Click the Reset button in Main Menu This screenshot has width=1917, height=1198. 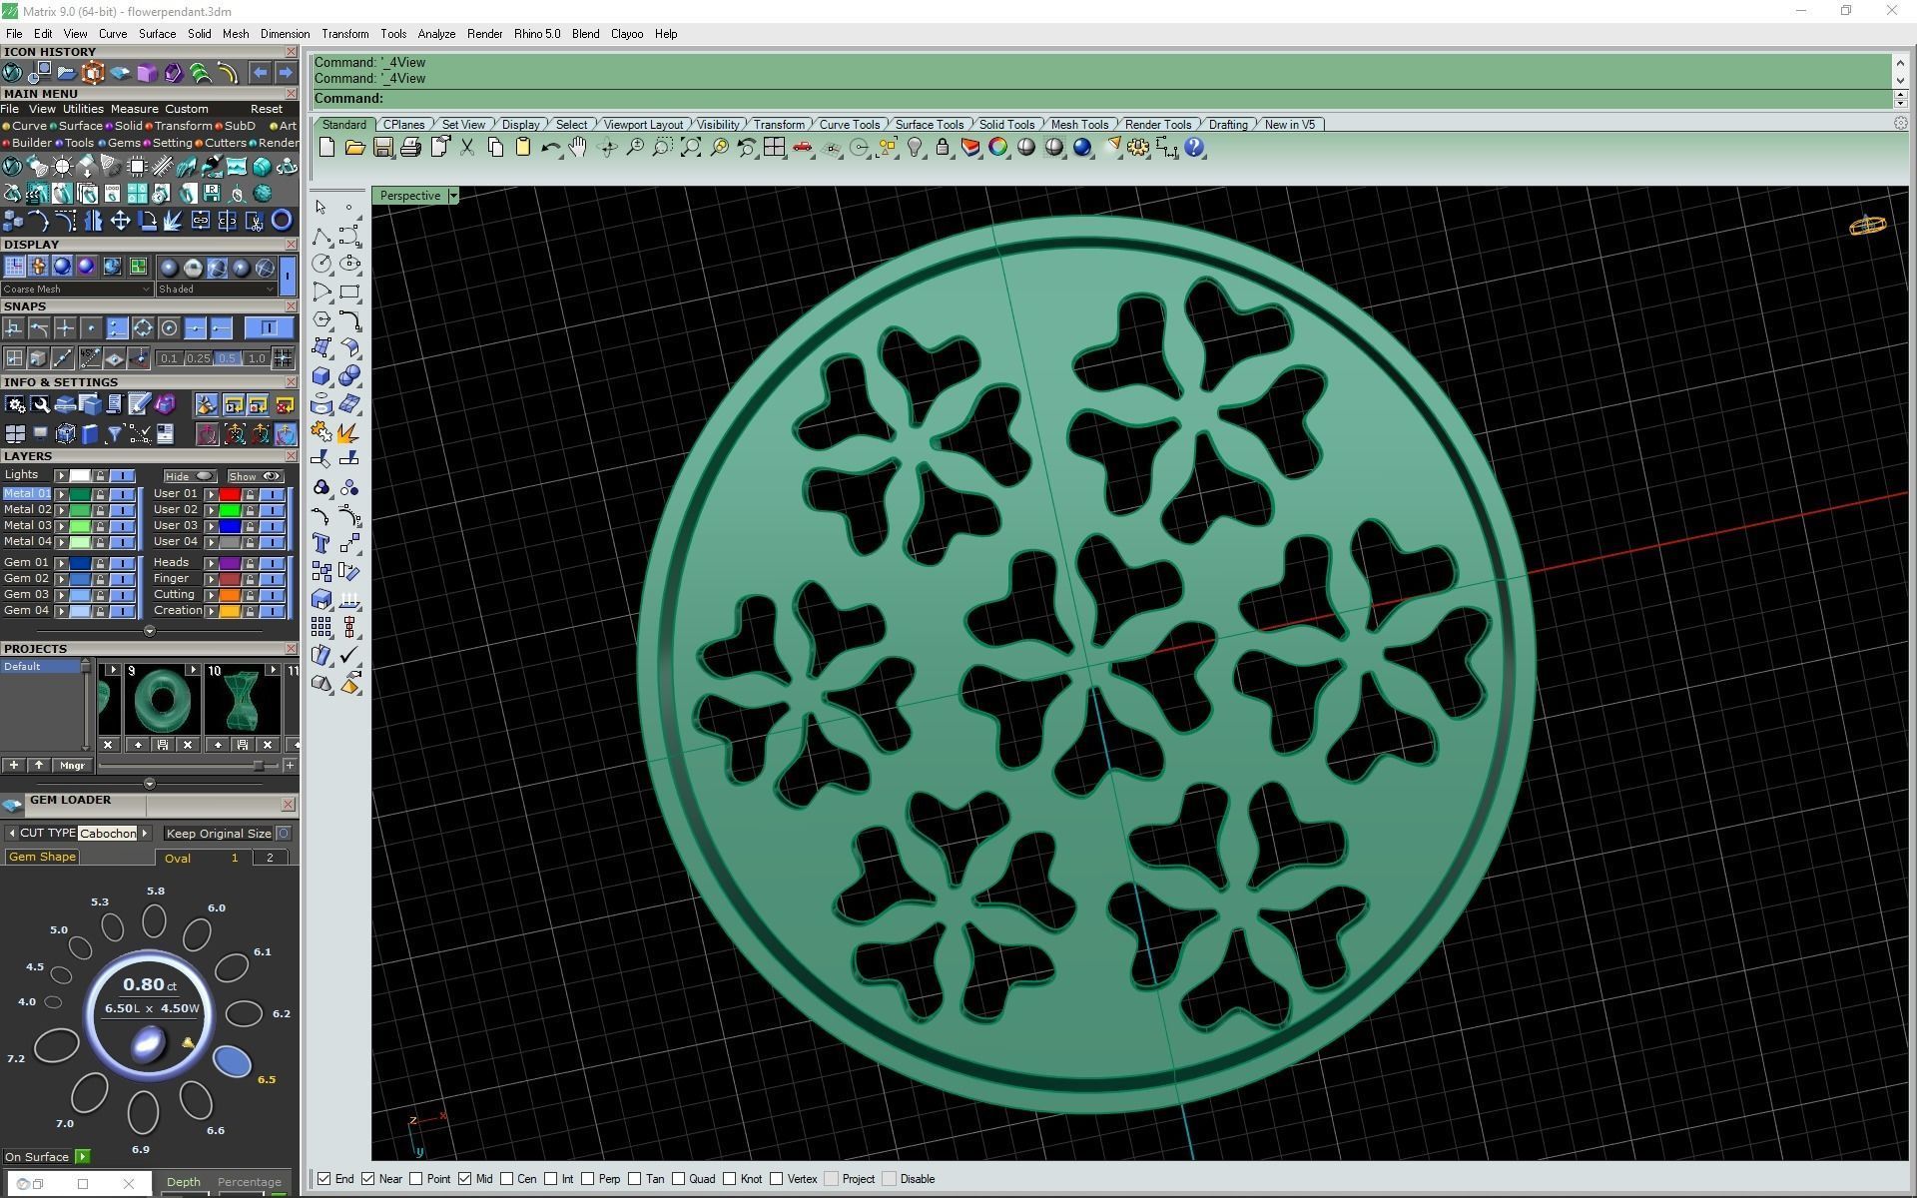[x=267, y=109]
